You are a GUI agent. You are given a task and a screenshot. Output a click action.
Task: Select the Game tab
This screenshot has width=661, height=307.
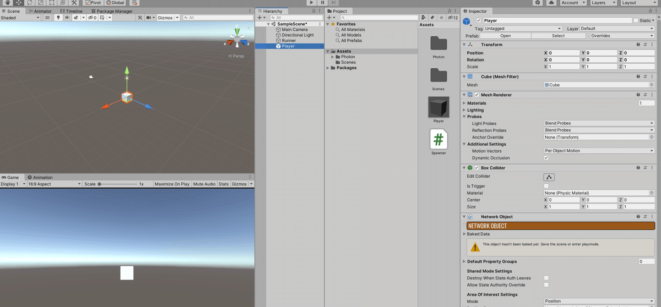click(11, 178)
